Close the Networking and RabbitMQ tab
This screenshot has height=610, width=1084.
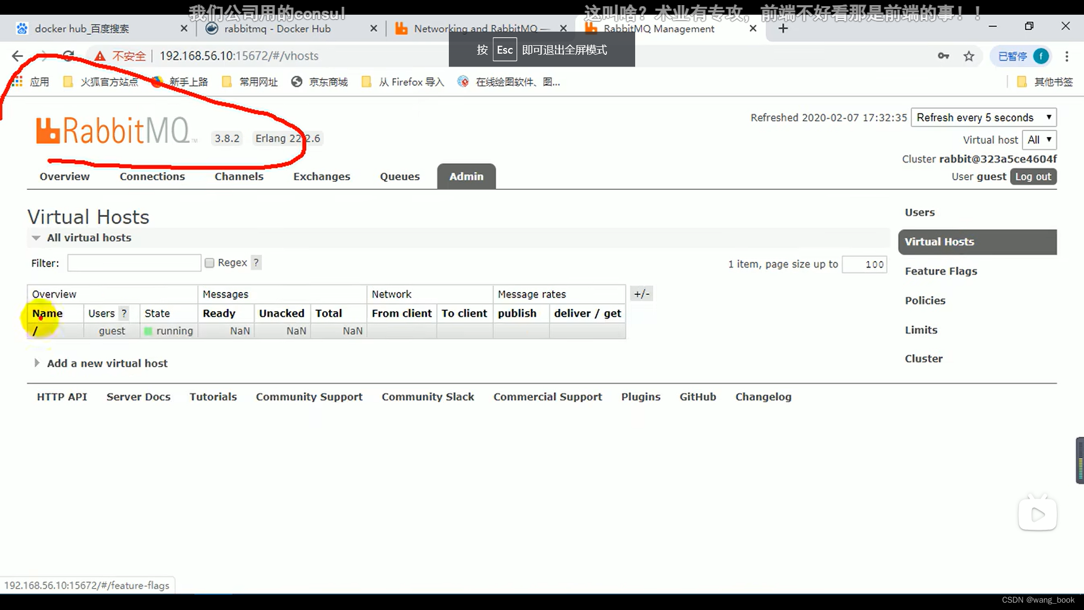point(563,28)
